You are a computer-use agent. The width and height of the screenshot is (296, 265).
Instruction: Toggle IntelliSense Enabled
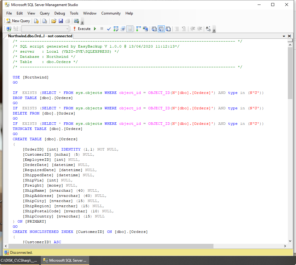tap(130, 29)
